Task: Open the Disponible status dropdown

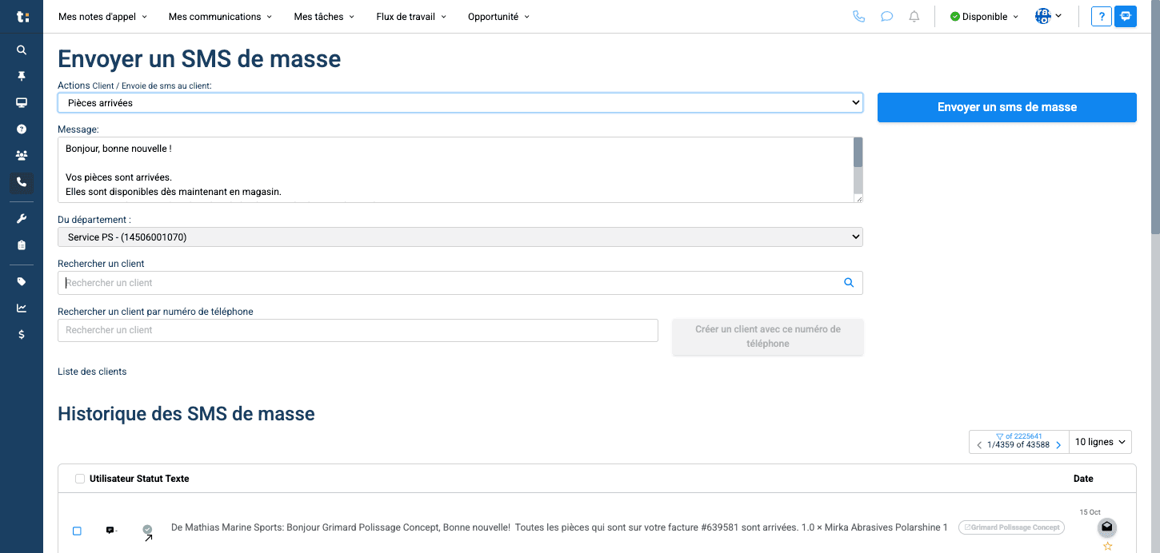Action: (984, 16)
